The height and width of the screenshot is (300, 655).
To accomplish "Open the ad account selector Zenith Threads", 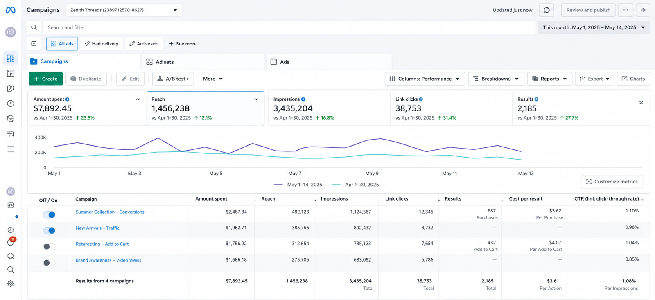I will pyautogui.click(x=124, y=10).
